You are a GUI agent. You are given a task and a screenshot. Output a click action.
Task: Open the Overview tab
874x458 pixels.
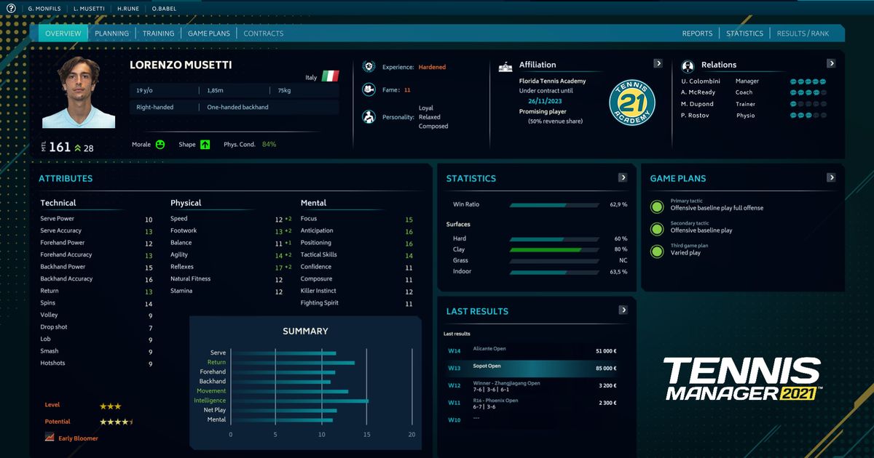click(x=63, y=33)
